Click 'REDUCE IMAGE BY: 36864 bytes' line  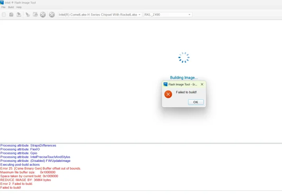25,180
